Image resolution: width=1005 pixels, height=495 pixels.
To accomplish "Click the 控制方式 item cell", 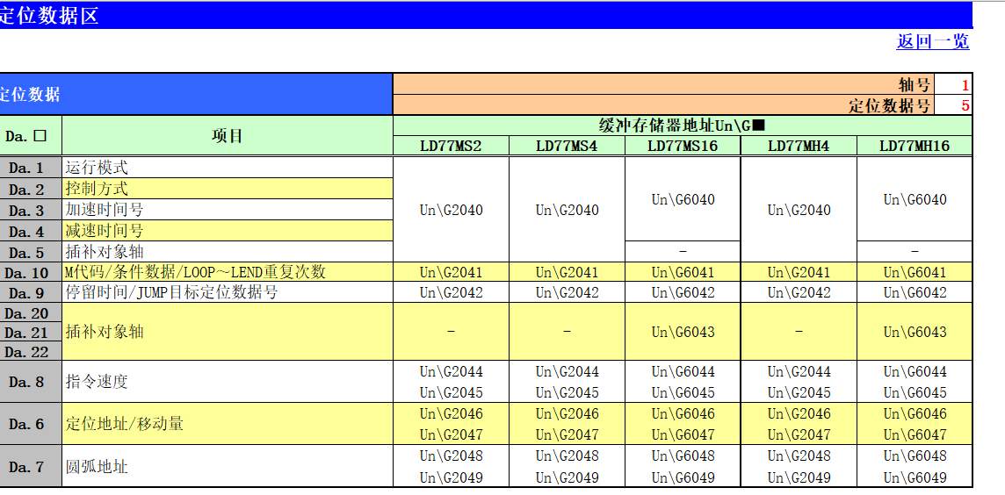I will click(x=227, y=189).
